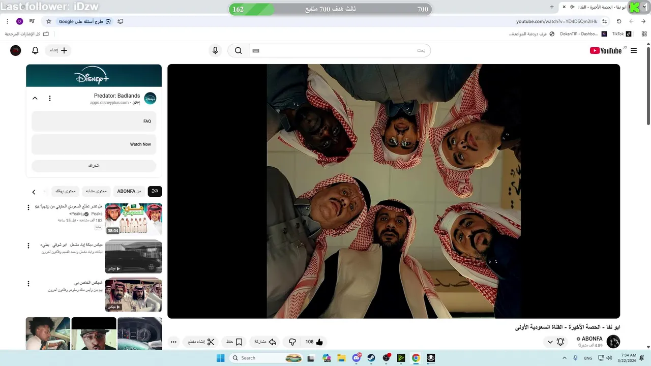Open options for Disney+ ad
This screenshot has height=366, width=651.
50,98
